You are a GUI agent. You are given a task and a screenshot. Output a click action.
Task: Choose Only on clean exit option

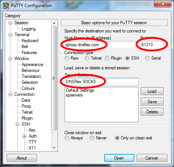tap(117, 138)
